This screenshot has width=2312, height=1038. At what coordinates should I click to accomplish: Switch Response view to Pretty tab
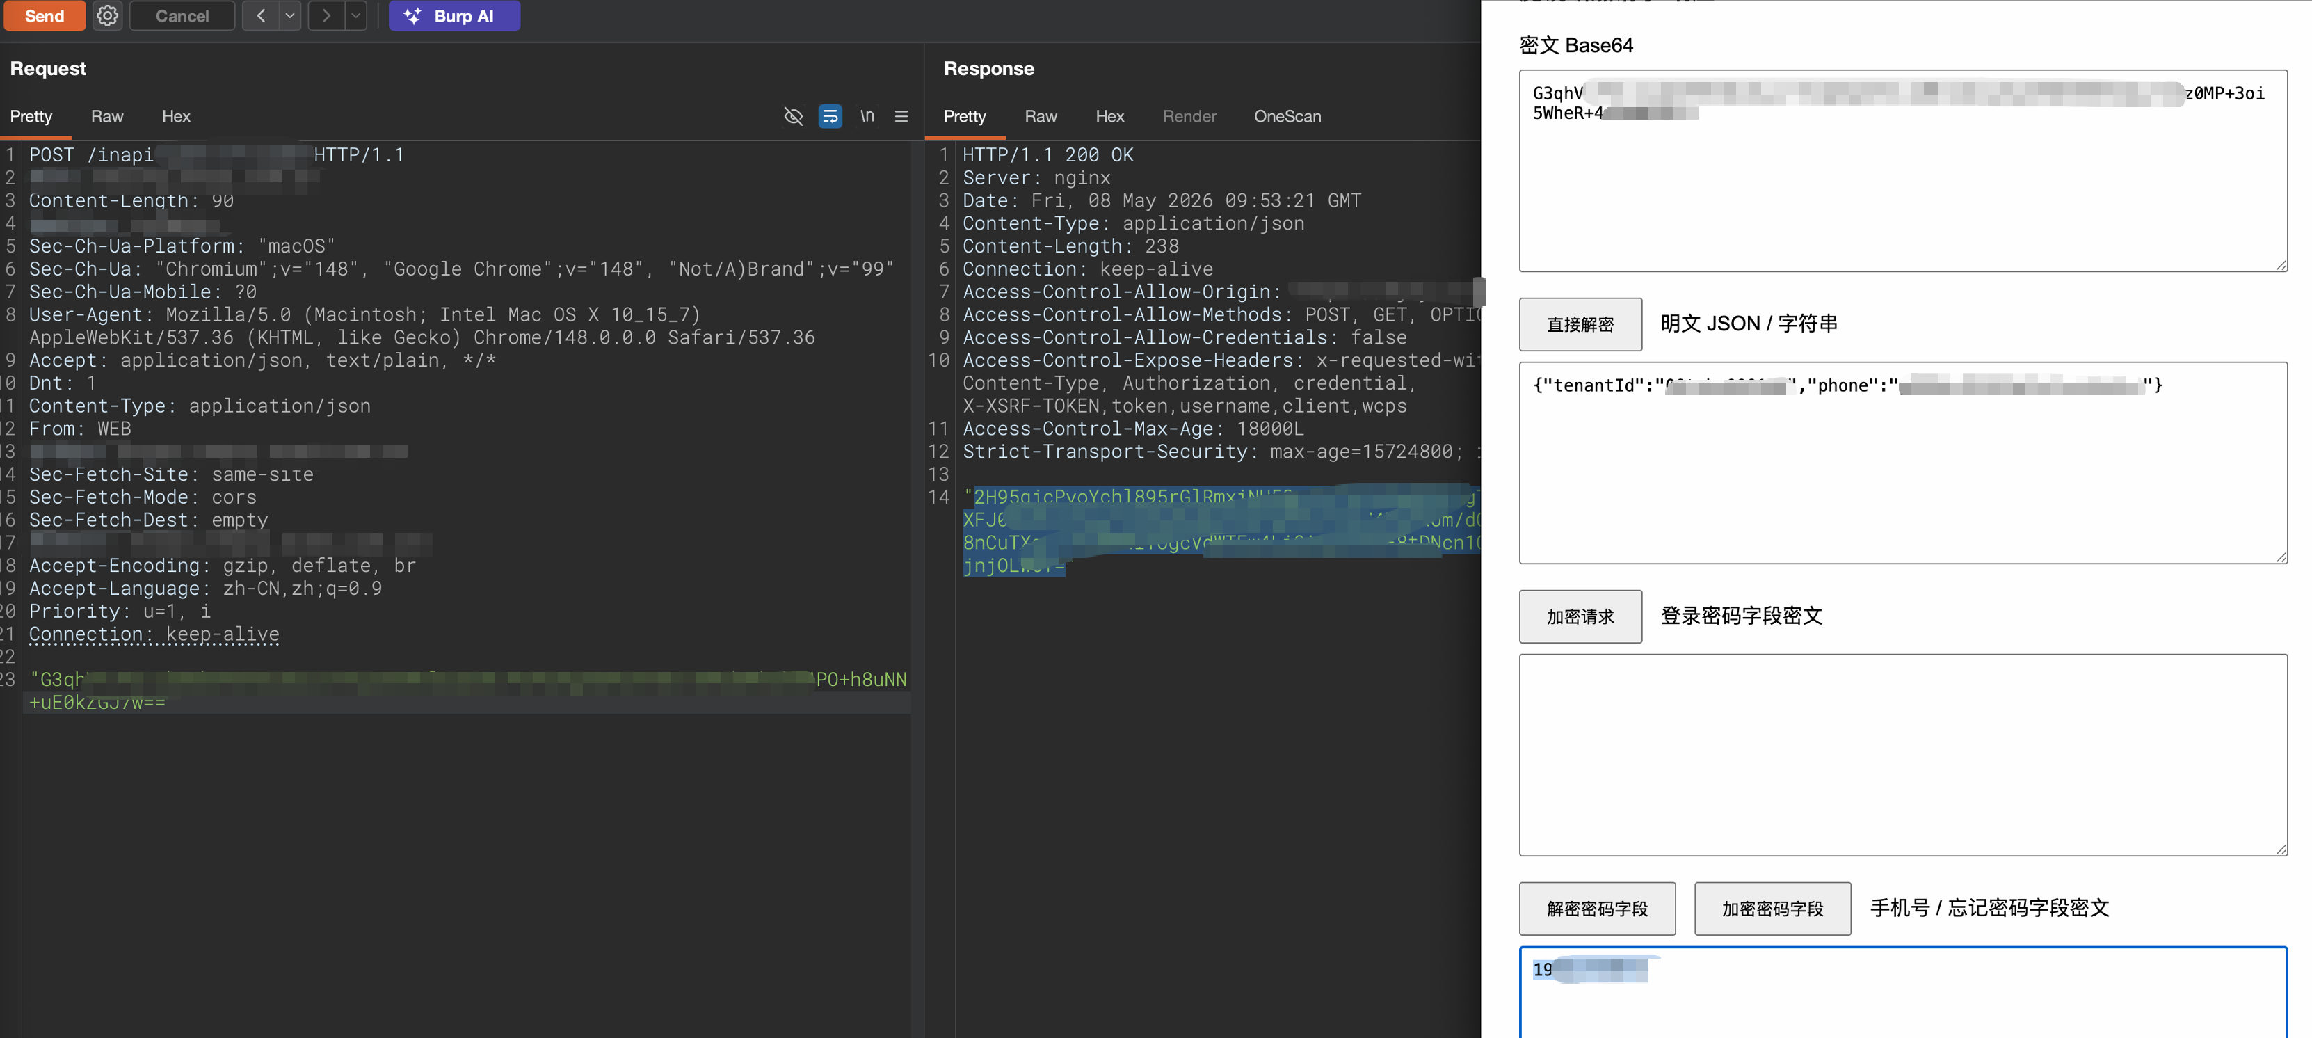point(965,117)
